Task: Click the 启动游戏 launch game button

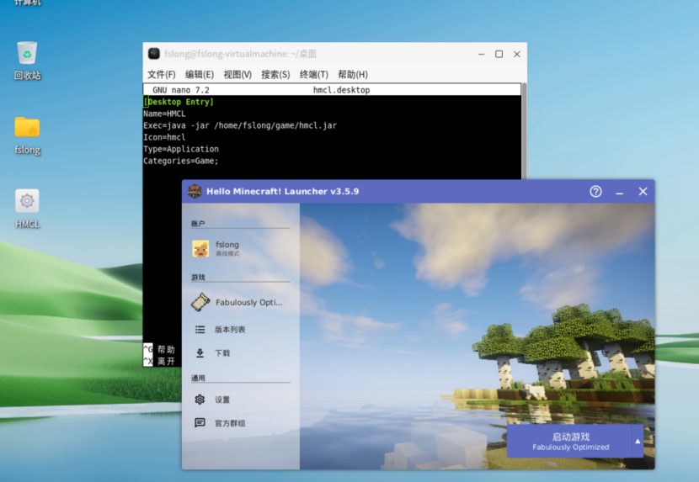Action: pyautogui.click(x=570, y=441)
